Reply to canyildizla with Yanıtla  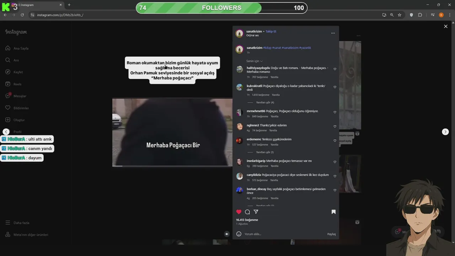[x=274, y=180]
